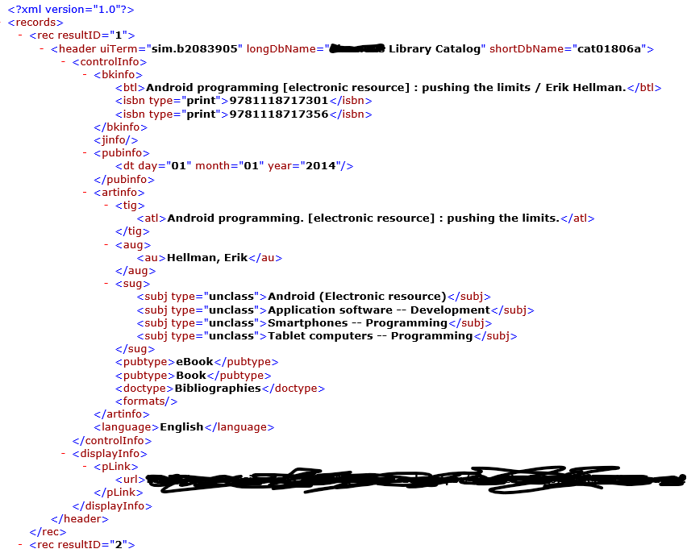Collapse the tig element
The height and width of the screenshot is (553, 687).
coord(106,205)
